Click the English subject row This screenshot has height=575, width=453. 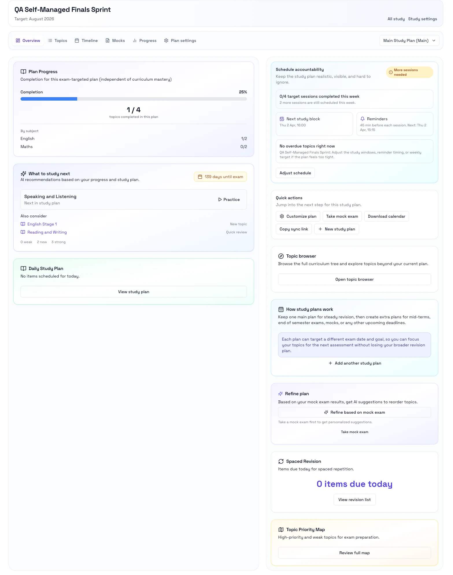point(134,139)
